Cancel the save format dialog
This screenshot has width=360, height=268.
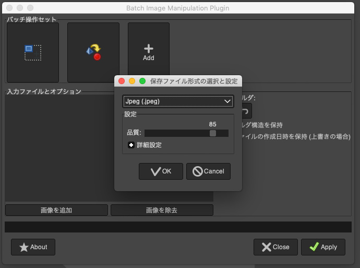pyautogui.click(x=208, y=171)
